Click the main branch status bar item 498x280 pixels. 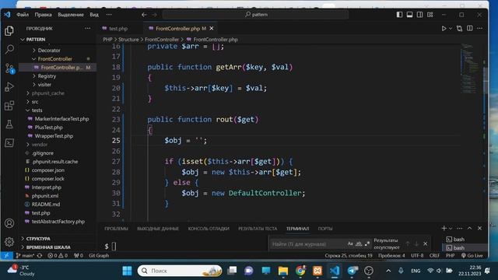coord(26,255)
